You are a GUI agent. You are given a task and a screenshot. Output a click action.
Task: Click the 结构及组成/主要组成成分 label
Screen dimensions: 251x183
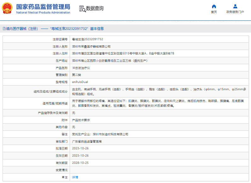(50, 92)
